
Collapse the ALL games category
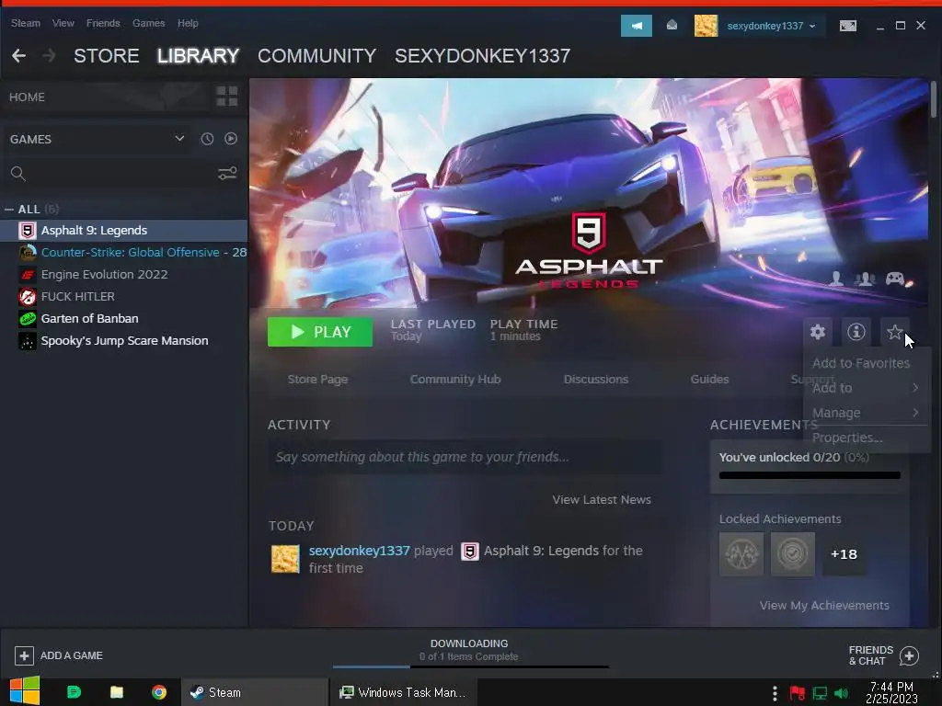click(x=9, y=209)
